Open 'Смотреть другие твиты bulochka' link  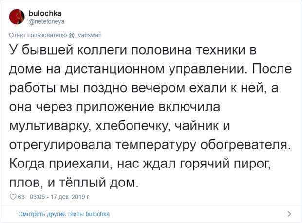[x=64, y=214]
